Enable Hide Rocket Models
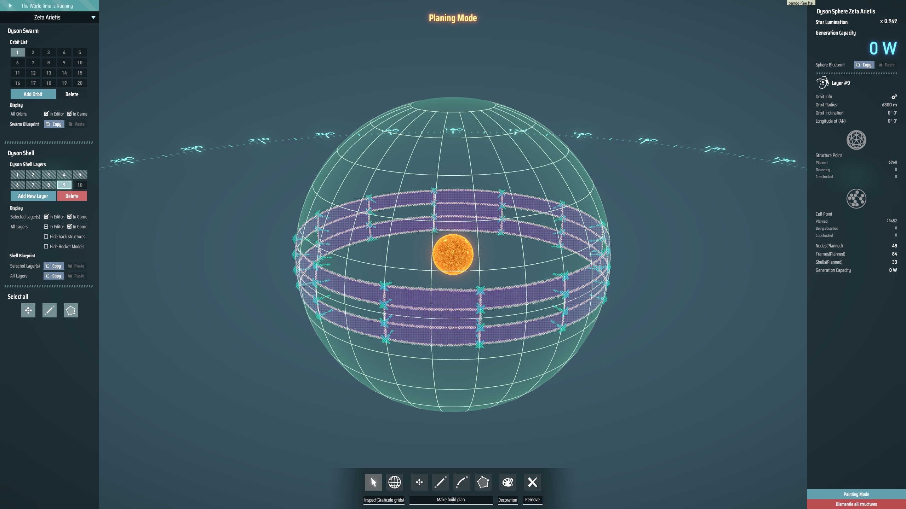 coord(46,246)
